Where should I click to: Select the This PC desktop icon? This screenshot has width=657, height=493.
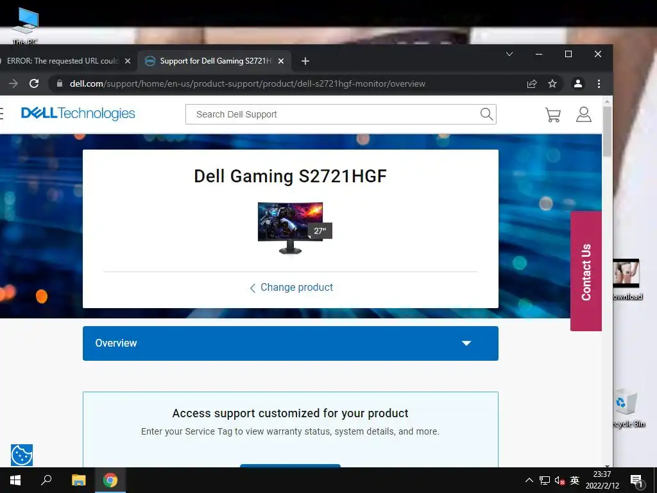[x=25, y=25]
